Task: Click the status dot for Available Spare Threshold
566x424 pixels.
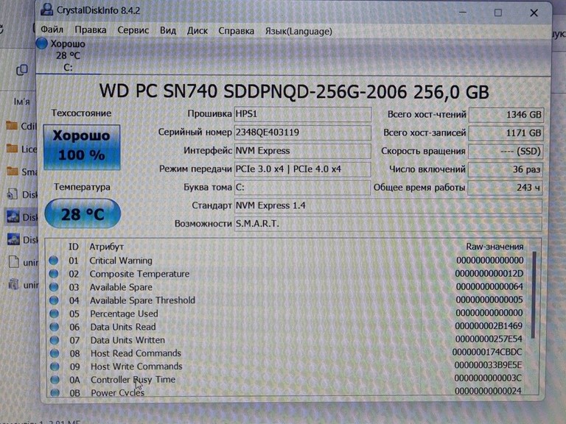Action: tap(54, 300)
